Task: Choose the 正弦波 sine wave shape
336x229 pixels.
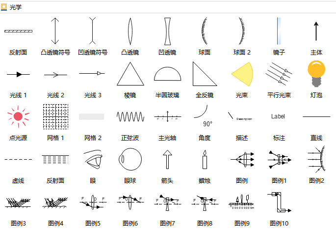Action: pos(130,117)
